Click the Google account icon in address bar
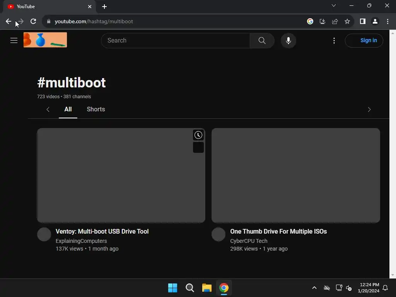 [x=310, y=22]
